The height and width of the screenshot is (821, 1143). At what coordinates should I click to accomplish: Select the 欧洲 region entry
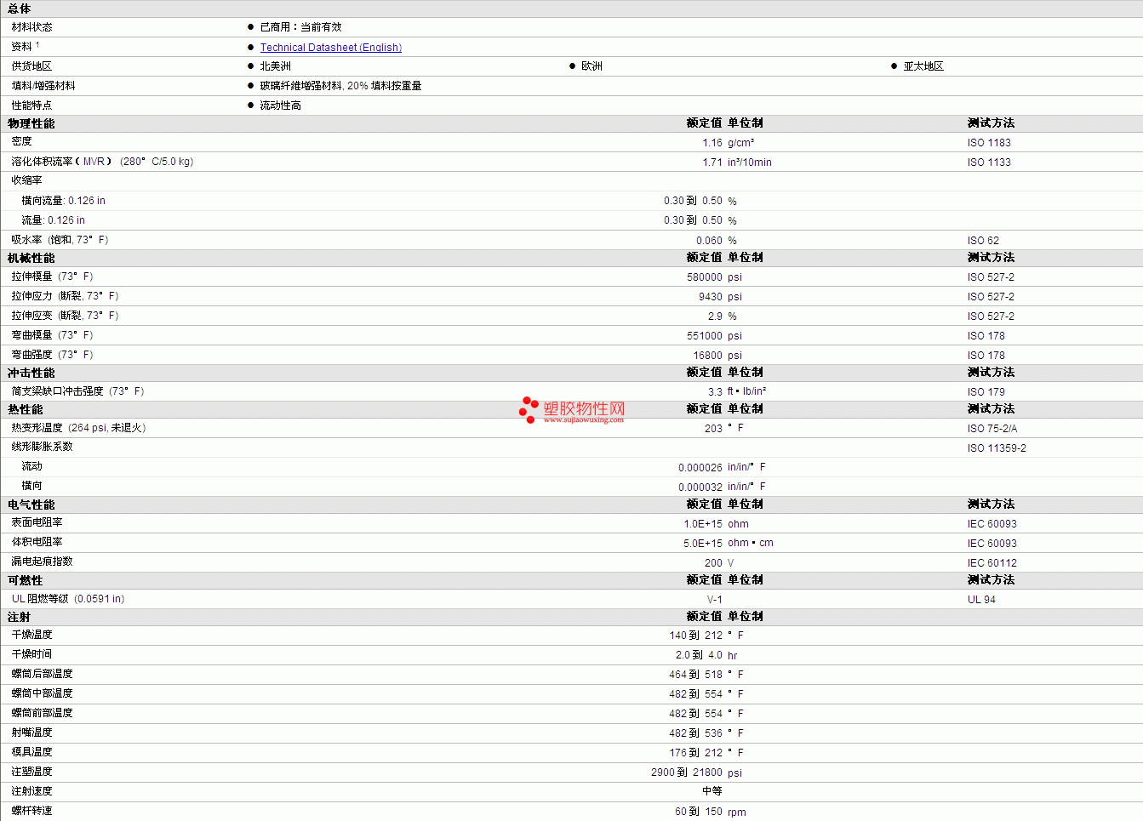[592, 66]
